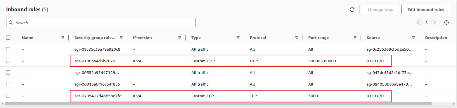Click the Security group rule column header
The image size is (457, 108).
(x=95, y=38)
